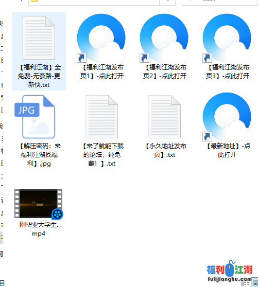This screenshot has width=258, height=287.
Task: Switch to the details list view
Action: click(x=246, y=284)
